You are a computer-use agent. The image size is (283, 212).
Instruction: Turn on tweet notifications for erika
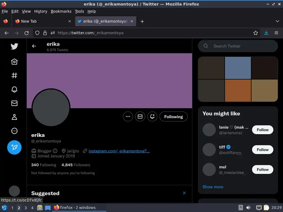pos(152,117)
